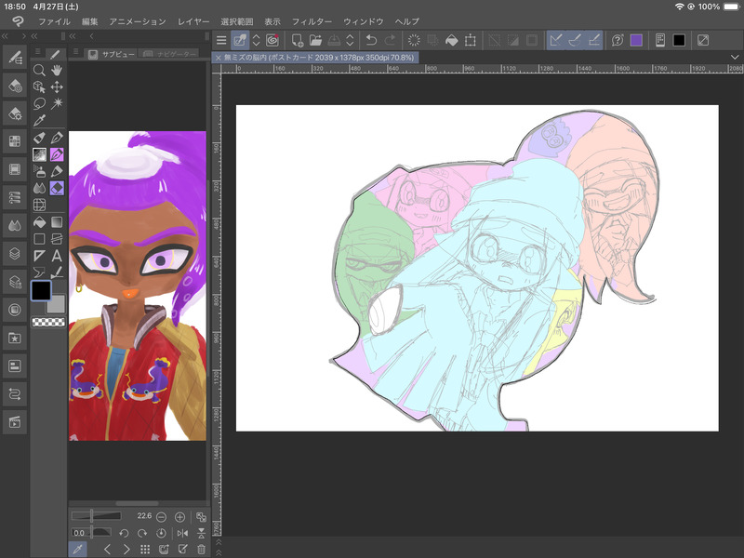The width and height of the screenshot is (744, 558).
Task: Expand the canvas tab list chevron
Action: [735, 58]
